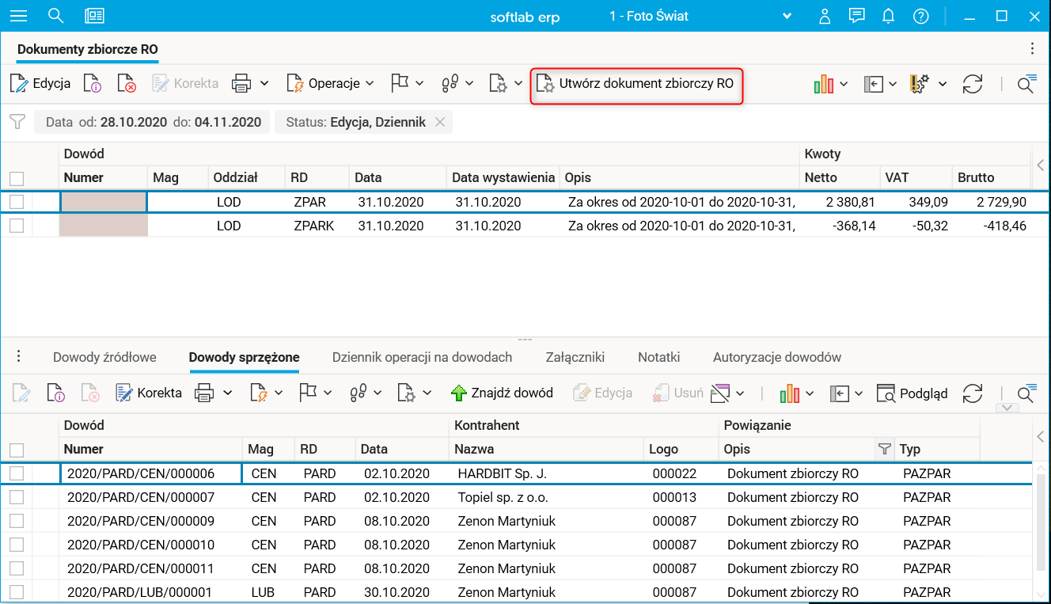Open the notifications bell
The width and height of the screenshot is (1051, 604).
coord(888,16)
